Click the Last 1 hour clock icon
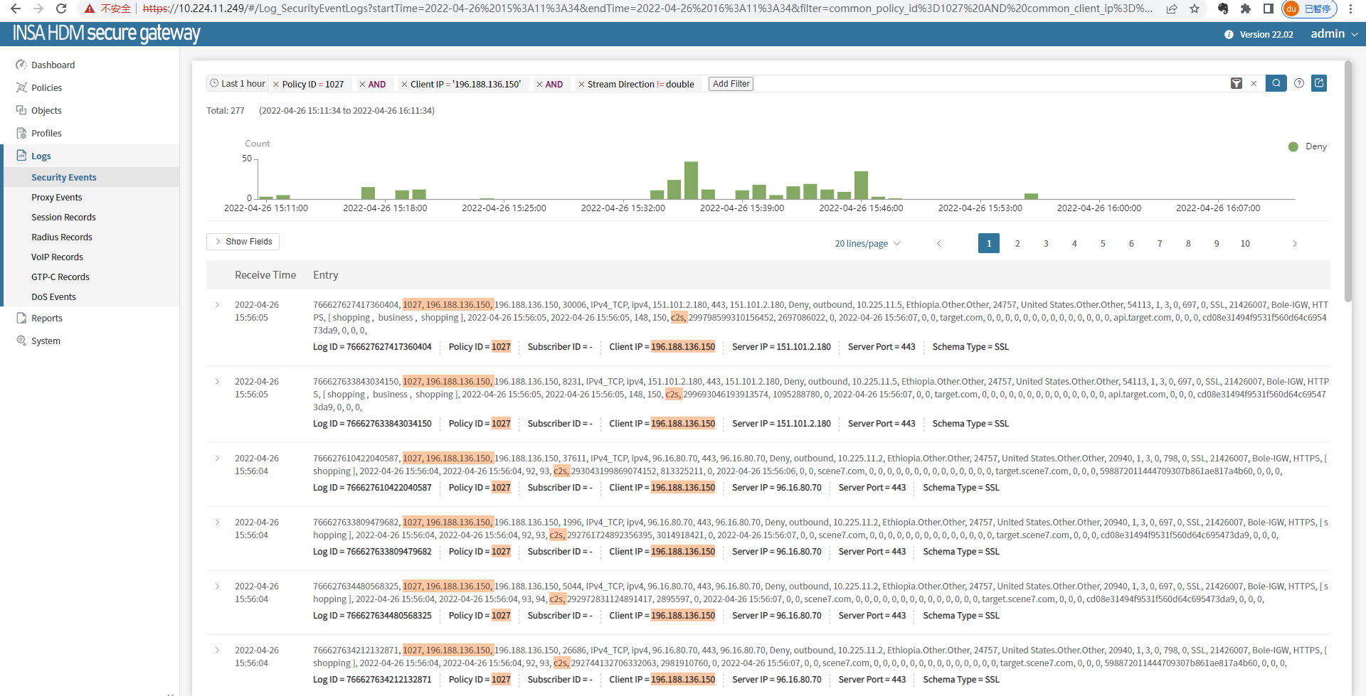 click(x=214, y=84)
